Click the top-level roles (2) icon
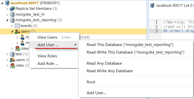 (12, 65)
